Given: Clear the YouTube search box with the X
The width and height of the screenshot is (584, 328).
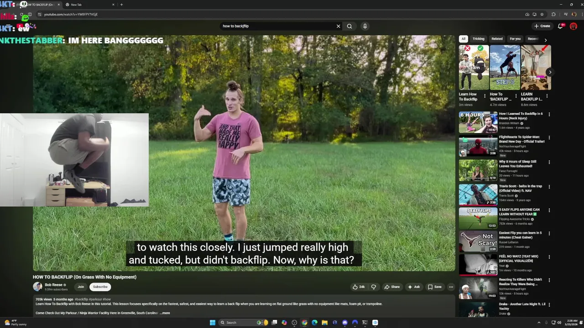Looking at the screenshot, I should pyautogui.click(x=338, y=26).
